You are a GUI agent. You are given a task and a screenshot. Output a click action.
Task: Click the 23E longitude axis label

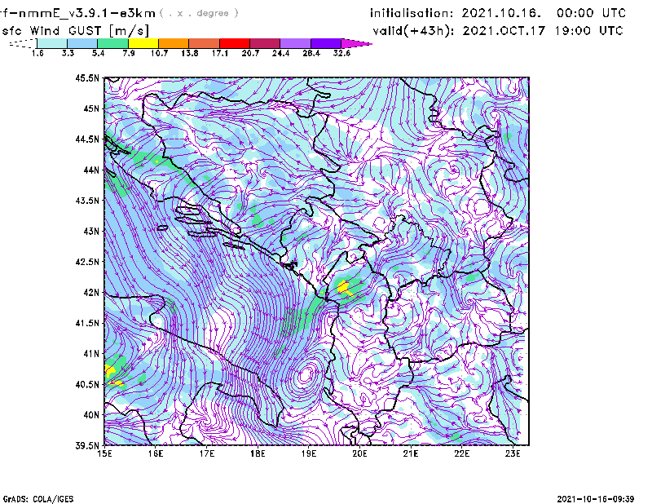coord(513,453)
